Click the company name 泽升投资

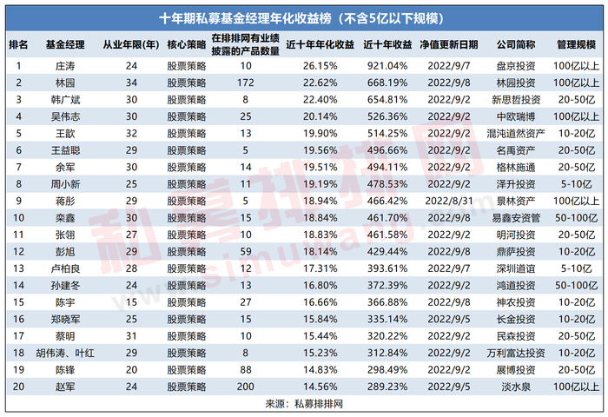(516, 184)
